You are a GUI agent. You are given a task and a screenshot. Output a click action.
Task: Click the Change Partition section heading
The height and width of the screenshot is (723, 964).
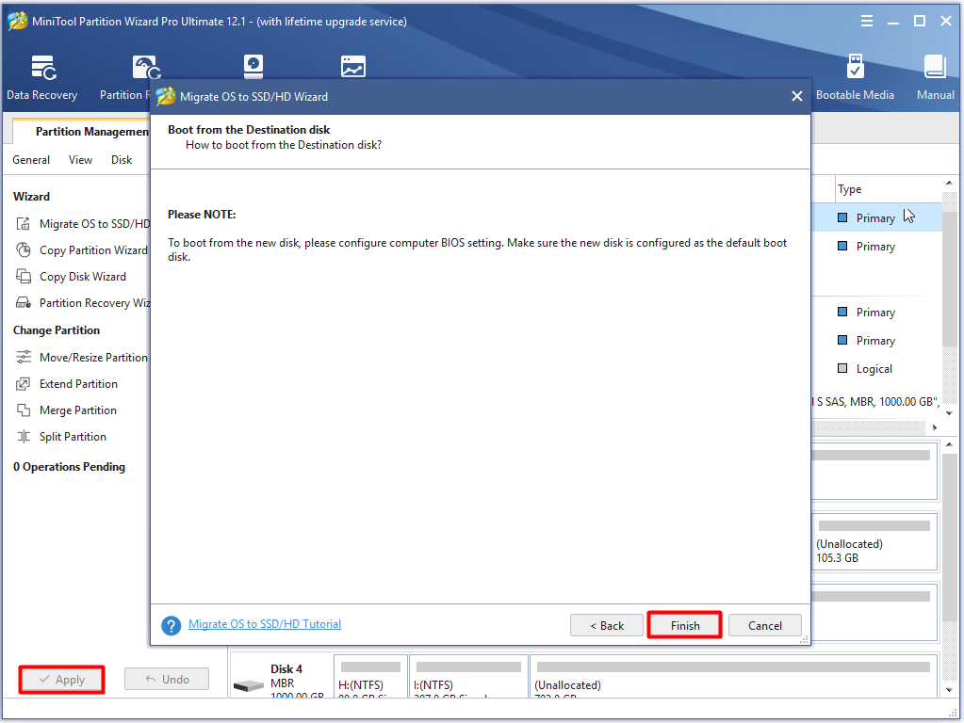point(57,330)
